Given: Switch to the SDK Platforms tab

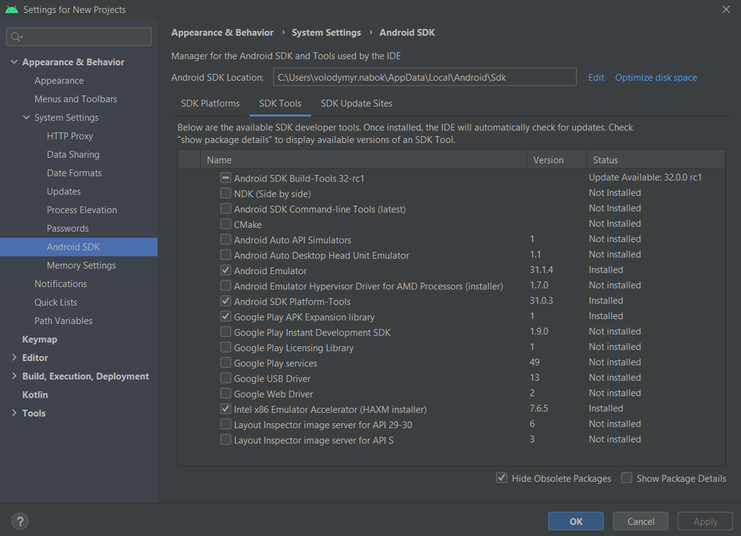Looking at the screenshot, I should pyautogui.click(x=210, y=104).
